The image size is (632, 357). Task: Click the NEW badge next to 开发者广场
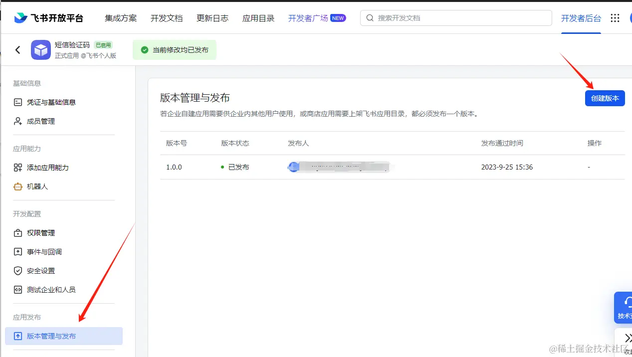click(338, 18)
